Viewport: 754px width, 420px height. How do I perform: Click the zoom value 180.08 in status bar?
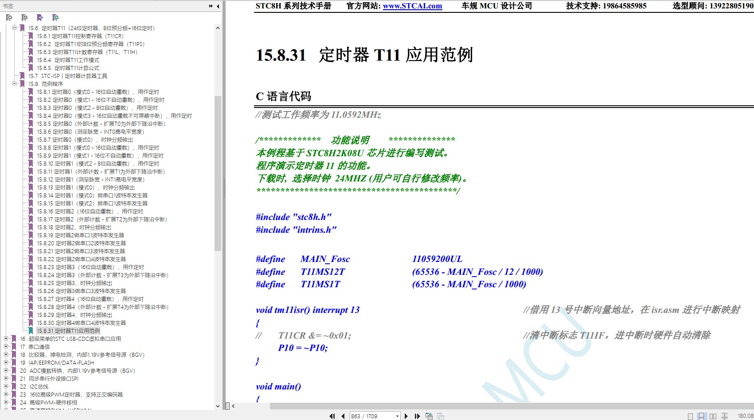tap(745, 416)
